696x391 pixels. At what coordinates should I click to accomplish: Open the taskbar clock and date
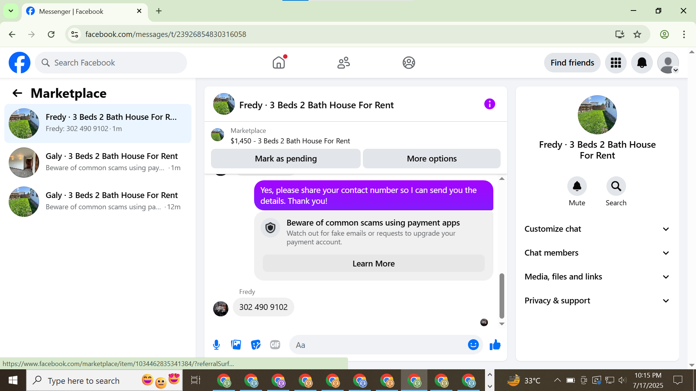pyautogui.click(x=648, y=380)
